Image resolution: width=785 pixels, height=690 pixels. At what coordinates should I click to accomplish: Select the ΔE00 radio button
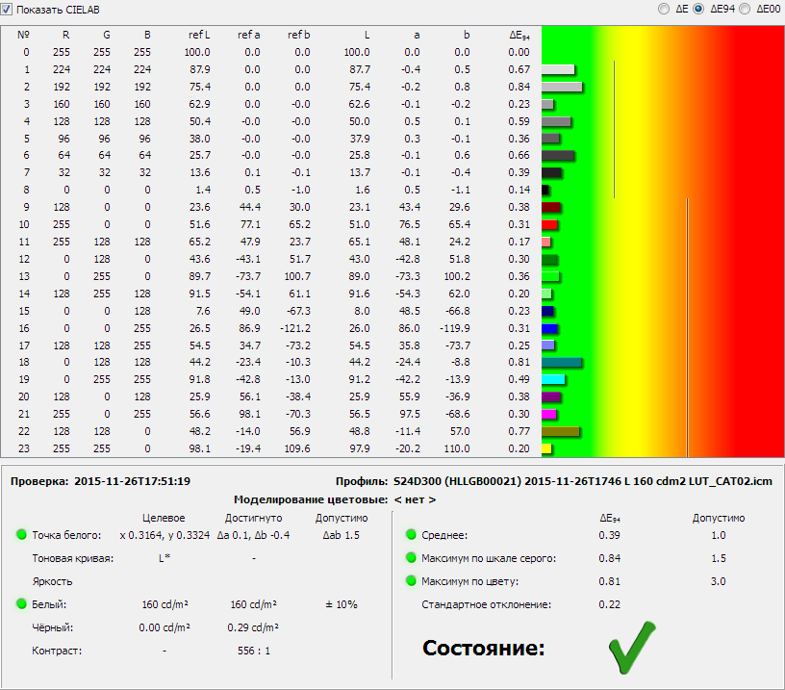(745, 9)
